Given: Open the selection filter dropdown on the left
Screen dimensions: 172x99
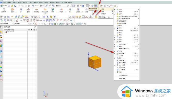Looking at the screenshot, I should tap(7, 24).
